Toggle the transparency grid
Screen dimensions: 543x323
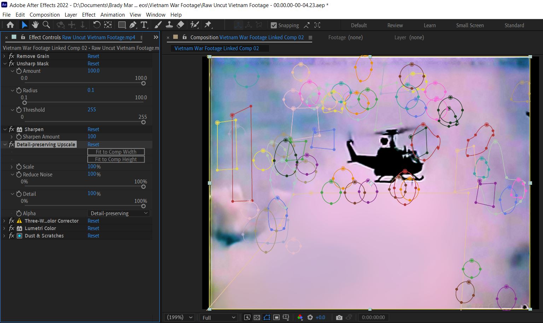click(257, 317)
